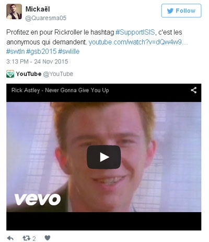Click the Mickaël display name
This screenshot has width=209, height=242.
(38, 9)
